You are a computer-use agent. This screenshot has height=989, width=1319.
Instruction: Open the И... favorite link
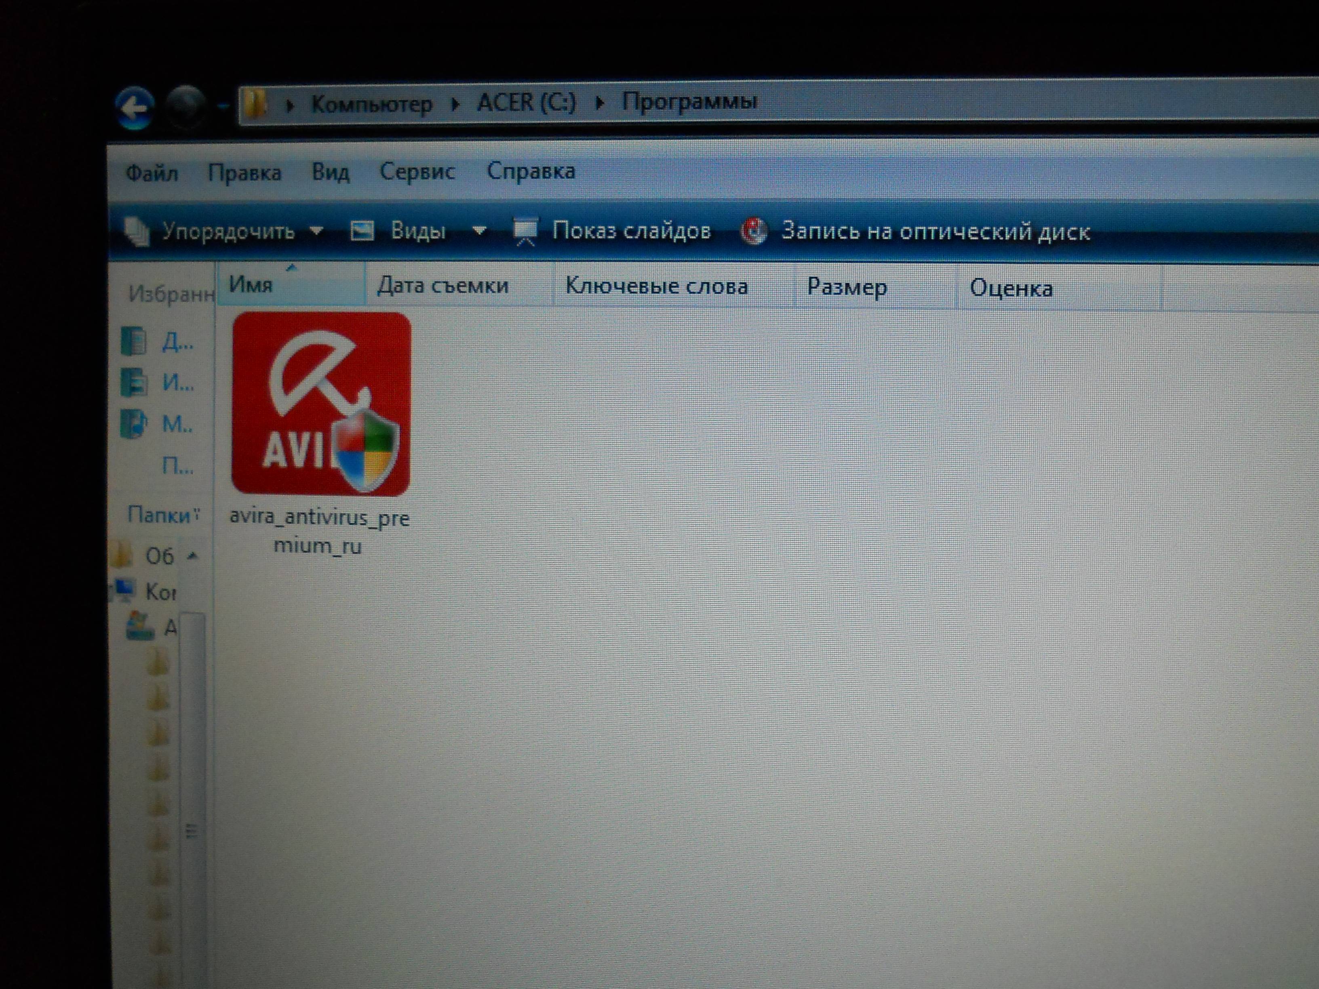point(178,383)
